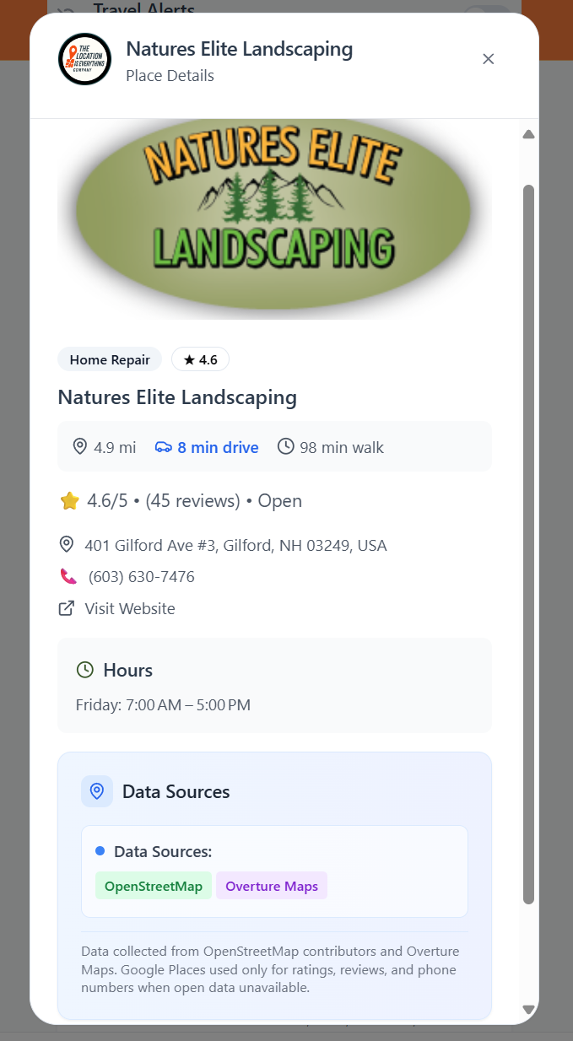This screenshot has width=573, height=1041.
Task: Click the data collection disclaimer text
Action: click(x=270, y=969)
